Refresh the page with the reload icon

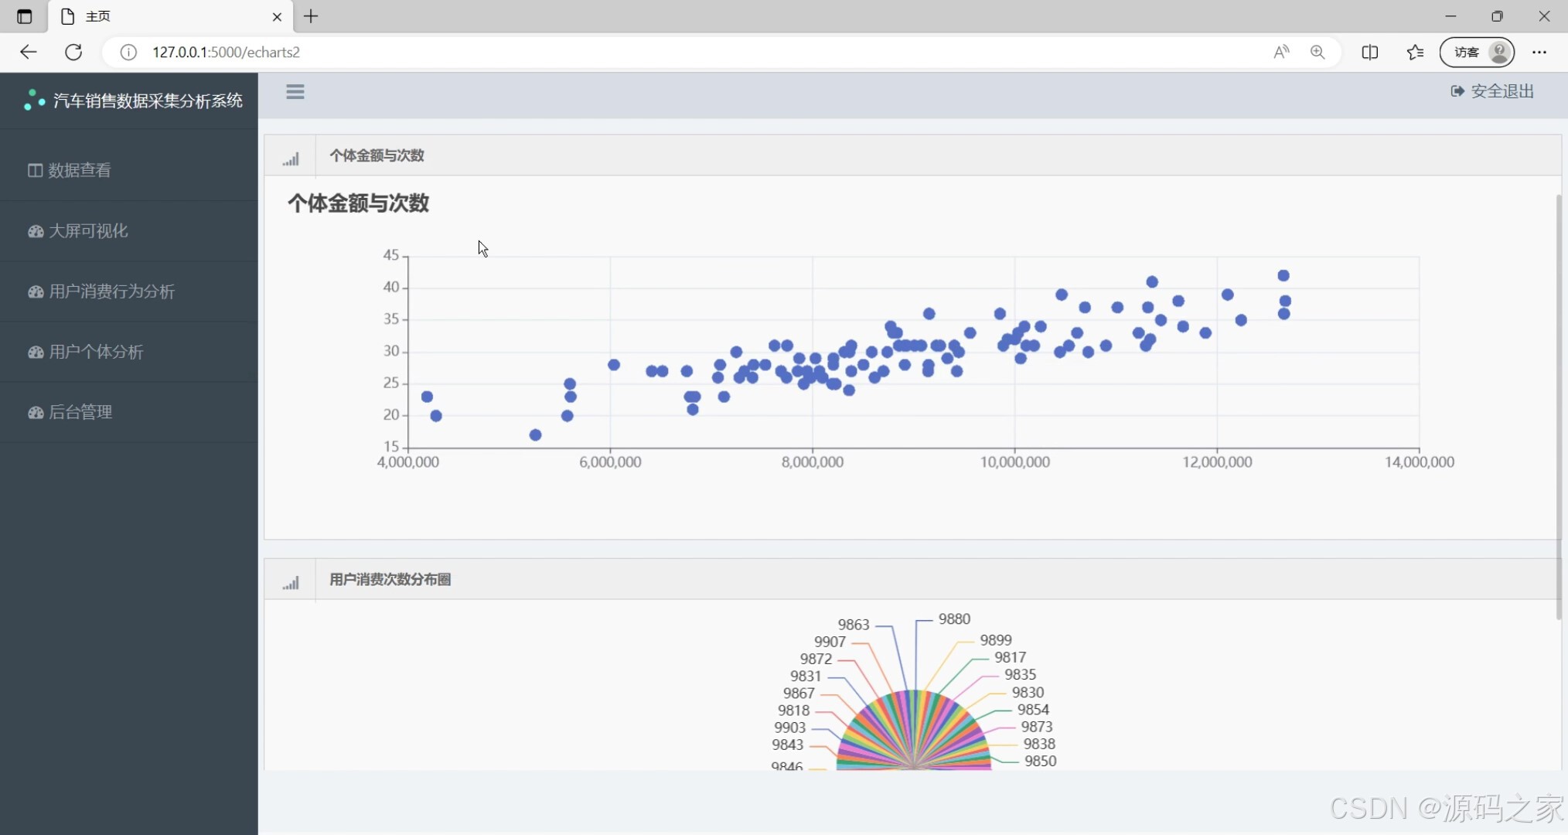point(73,52)
